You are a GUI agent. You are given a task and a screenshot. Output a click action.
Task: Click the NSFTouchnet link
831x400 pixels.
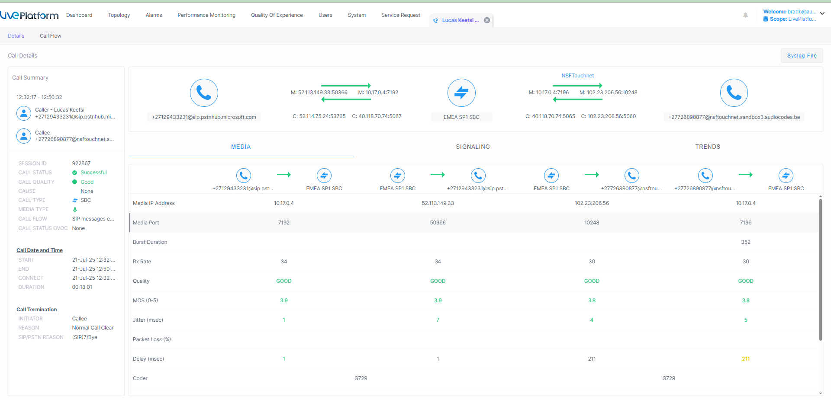coord(577,76)
